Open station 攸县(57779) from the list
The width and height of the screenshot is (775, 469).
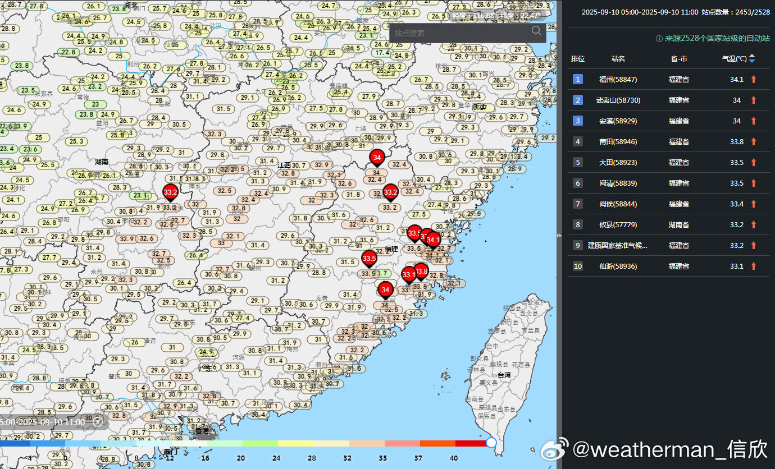618,224
